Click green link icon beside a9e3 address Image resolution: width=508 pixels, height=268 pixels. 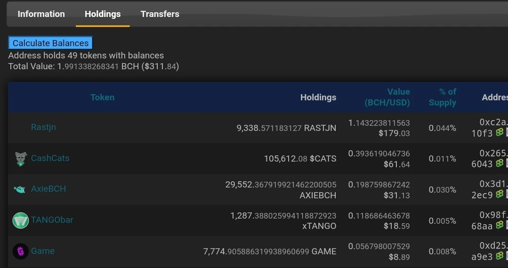(x=500, y=256)
